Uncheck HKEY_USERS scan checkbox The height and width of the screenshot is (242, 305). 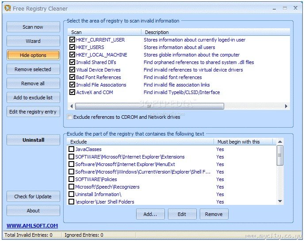(72, 47)
